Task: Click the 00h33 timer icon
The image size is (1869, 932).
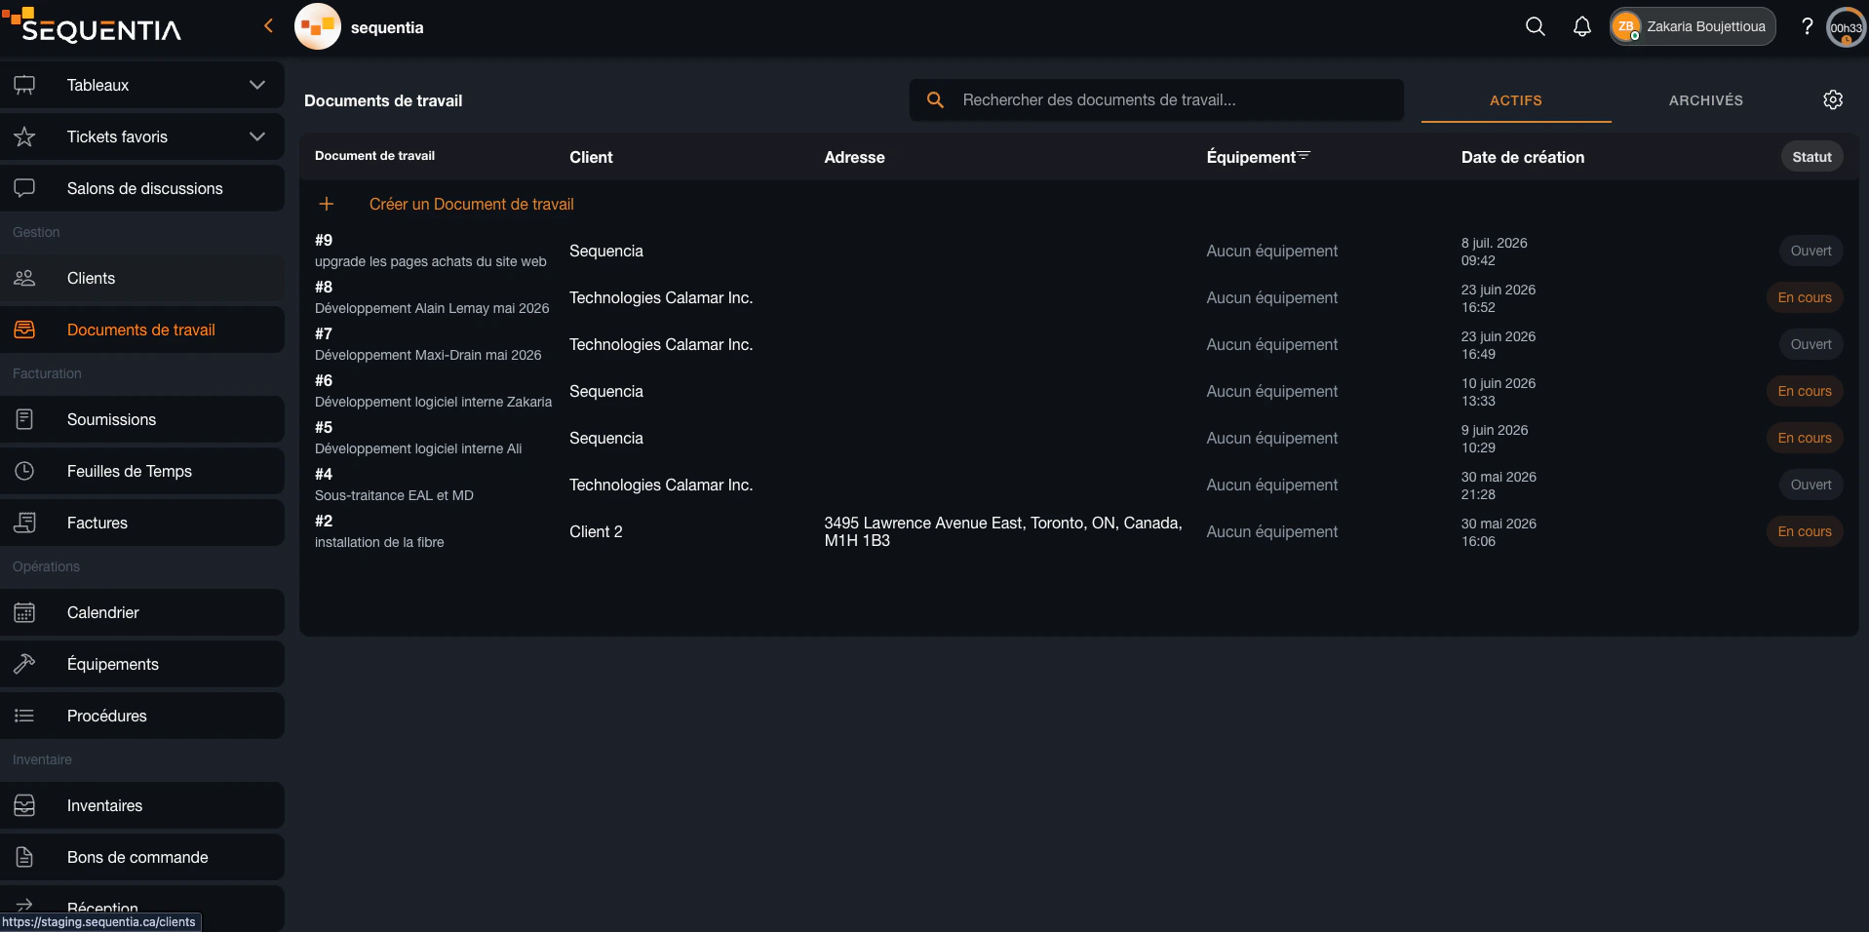Action: (1847, 27)
